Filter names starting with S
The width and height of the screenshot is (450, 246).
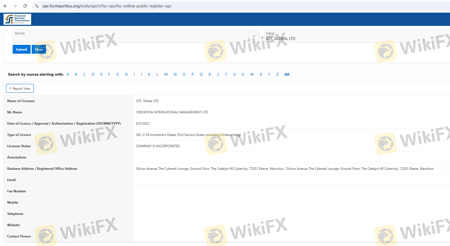point(218,74)
